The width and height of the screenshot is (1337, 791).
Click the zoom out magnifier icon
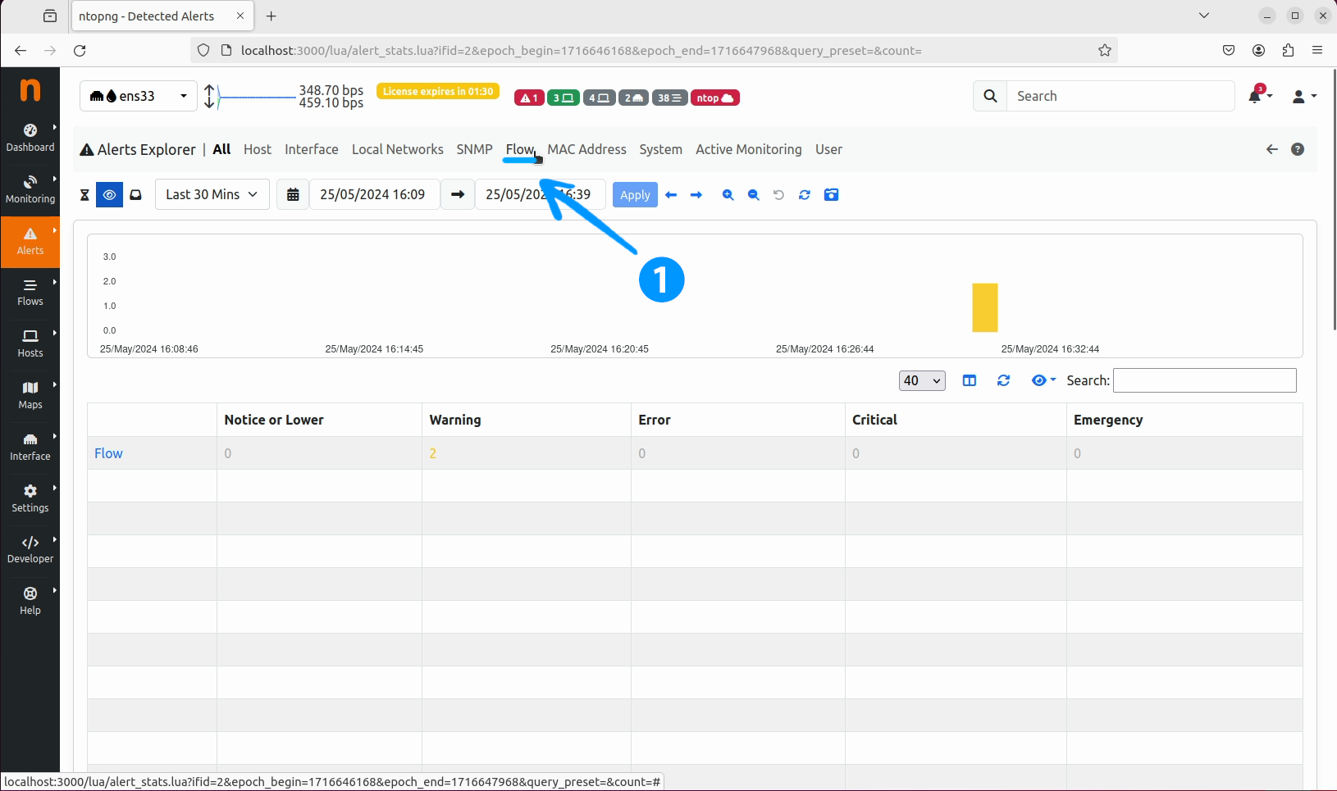coord(753,195)
